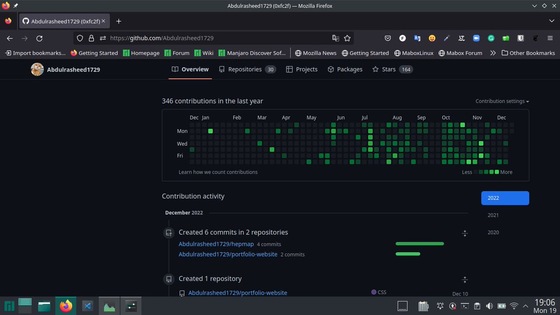Open the Zoom extension icon

coord(476,38)
